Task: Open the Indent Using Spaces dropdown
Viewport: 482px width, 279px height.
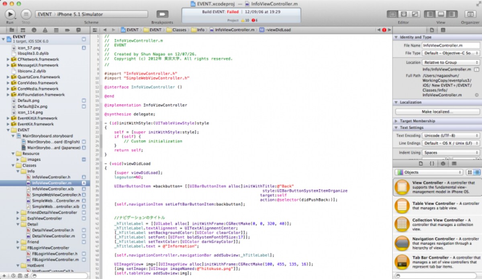Action: point(451,153)
